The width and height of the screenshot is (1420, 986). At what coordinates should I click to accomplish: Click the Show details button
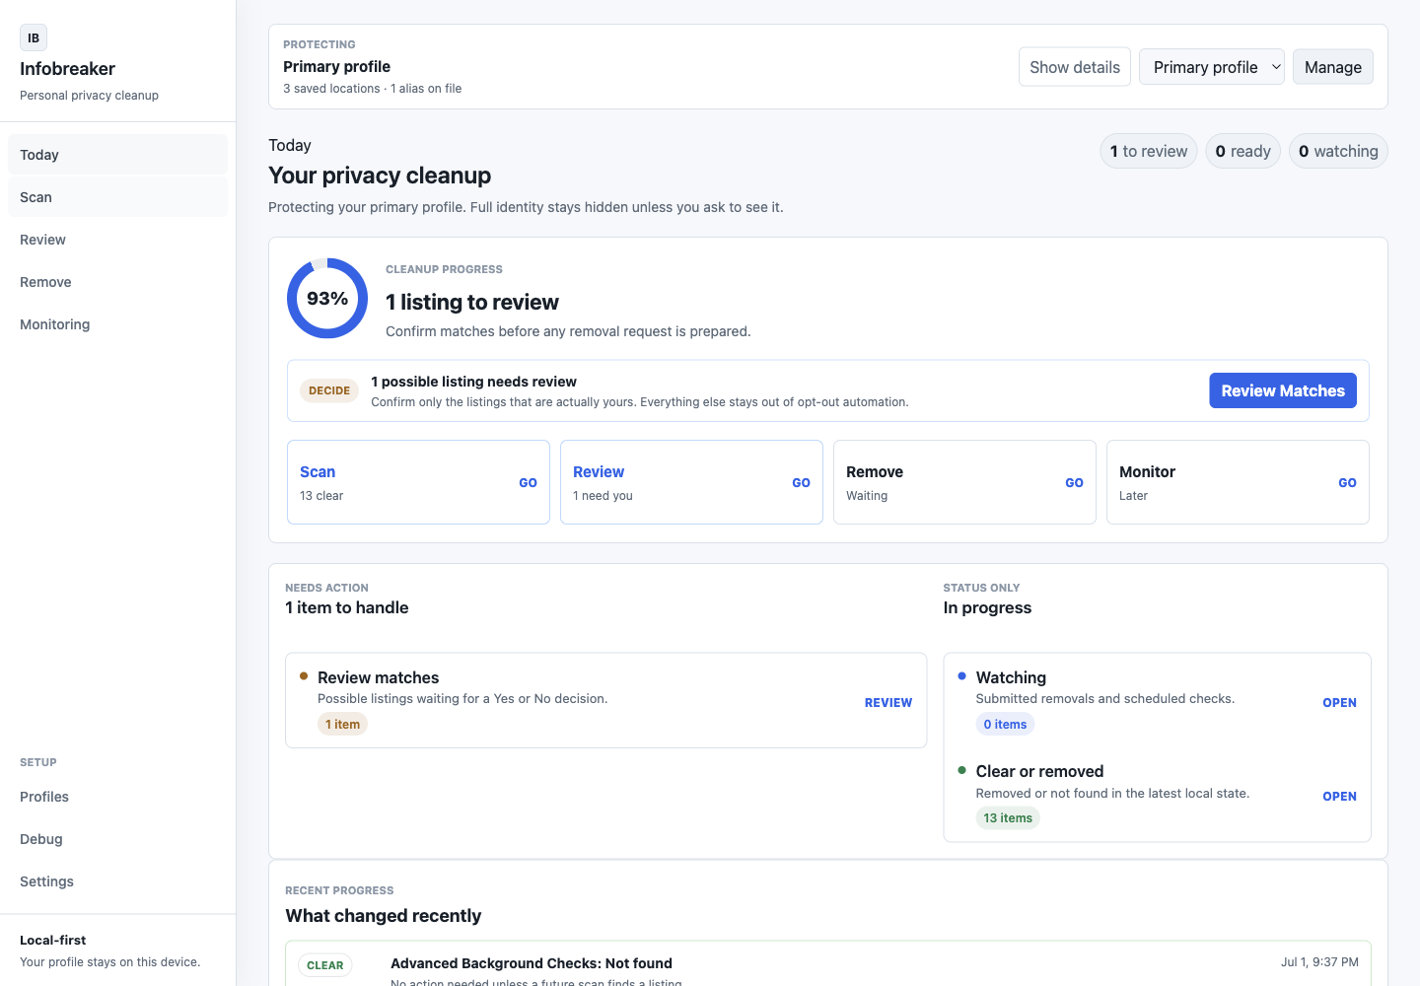coord(1075,67)
